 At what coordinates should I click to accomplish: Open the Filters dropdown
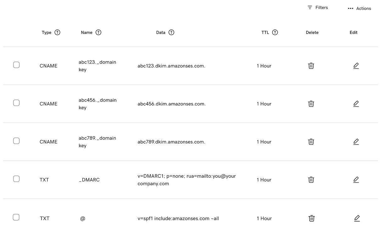click(x=318, y=8)
